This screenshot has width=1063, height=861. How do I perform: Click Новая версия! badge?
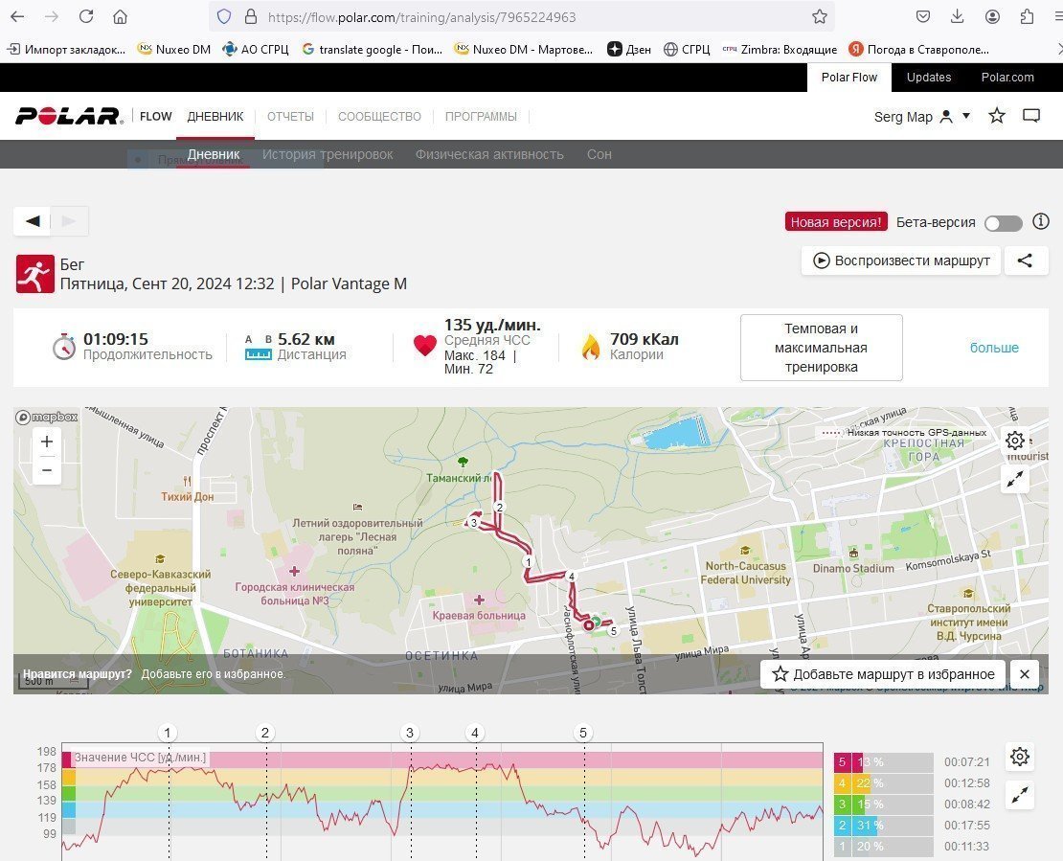[x=836, y=221]
